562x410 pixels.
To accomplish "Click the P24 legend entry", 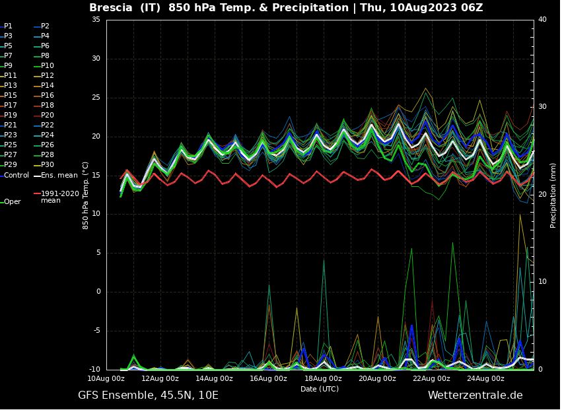I will pyautogui.click(x=44, y=135).
